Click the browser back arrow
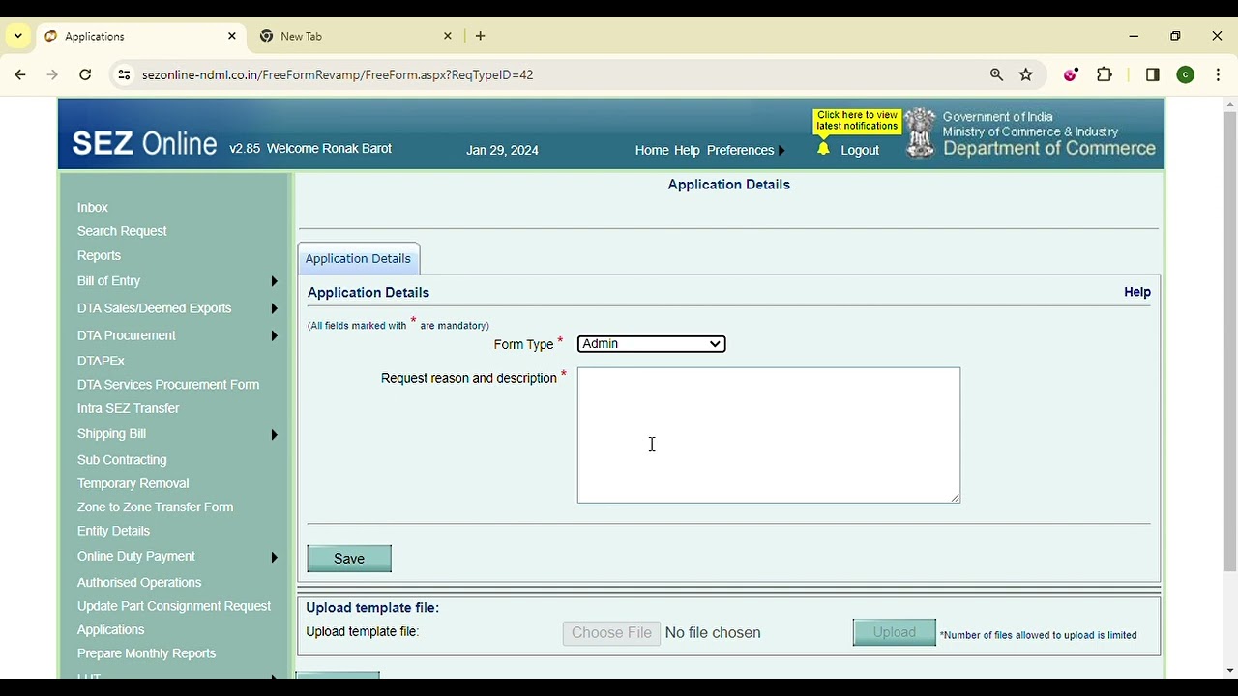Screen dimensions: 1238x696 (x=20, y=74)
